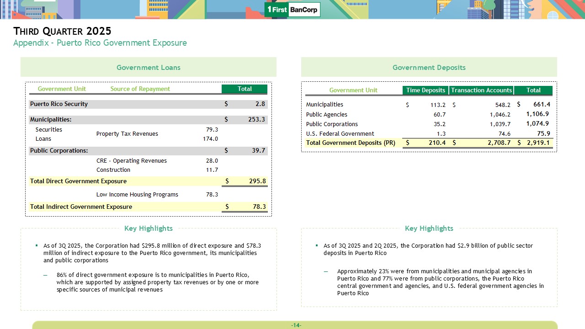Click the Key Highlights heading under deposits table
This screenshot has height=329, width=585.
(x=429, y=228)
